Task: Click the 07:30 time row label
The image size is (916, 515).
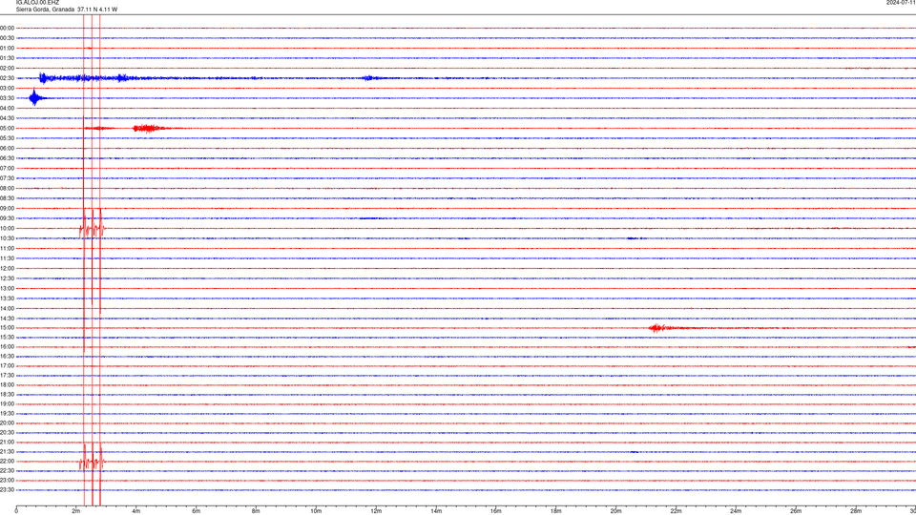Action: point(7,178)
